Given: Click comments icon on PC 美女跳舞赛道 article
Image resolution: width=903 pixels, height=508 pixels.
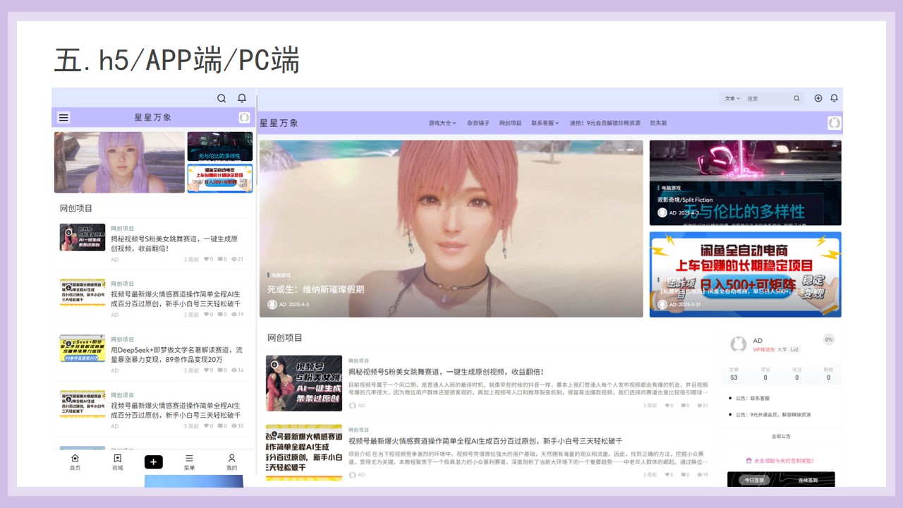Looking at the screenshot, I should coord(684,406).
